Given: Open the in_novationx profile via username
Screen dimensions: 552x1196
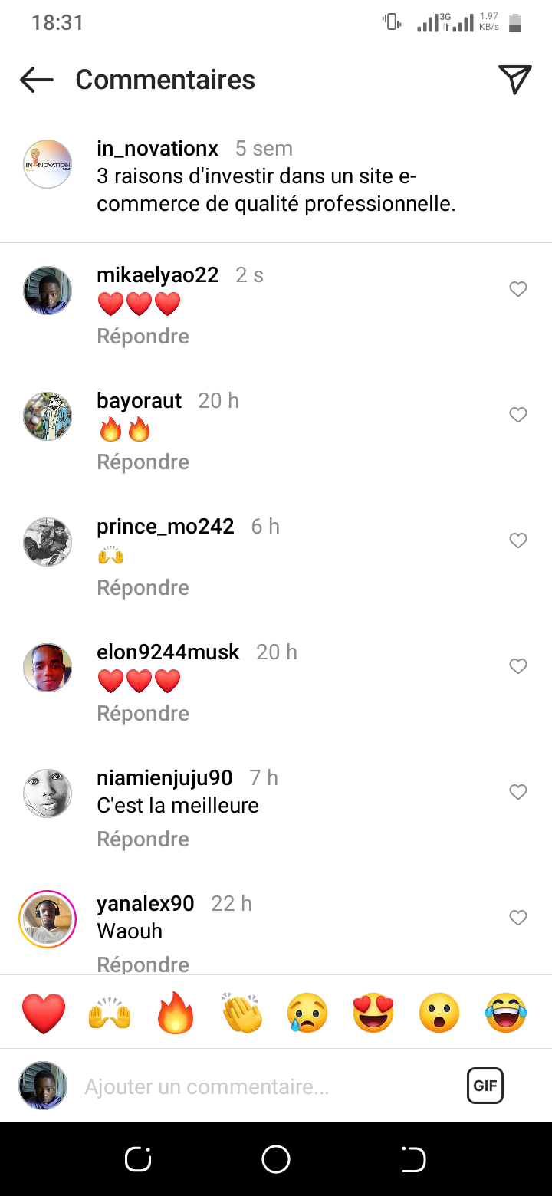Looking at the screenshot, I should (x=158, y=148).
